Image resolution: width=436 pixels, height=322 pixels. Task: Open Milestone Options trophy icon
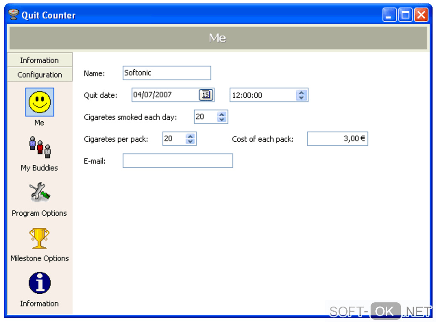pyautogui.click(x=39, y=238)
